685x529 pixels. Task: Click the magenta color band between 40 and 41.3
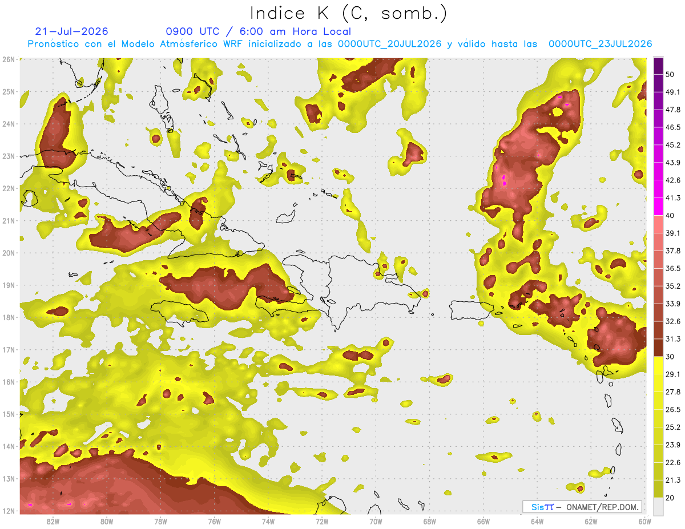[x=658, y=207]
